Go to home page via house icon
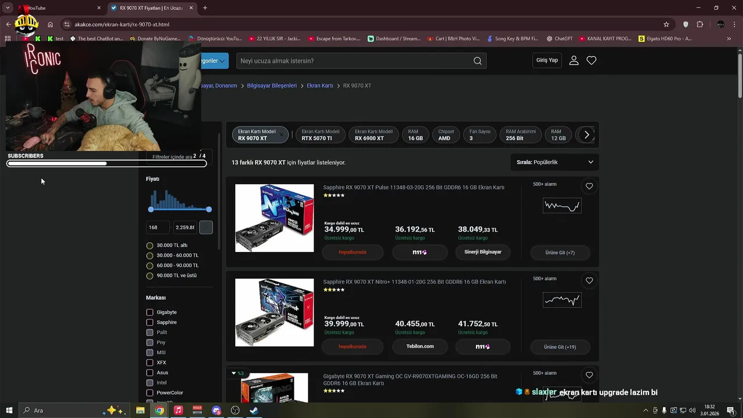 click(51, 24)
